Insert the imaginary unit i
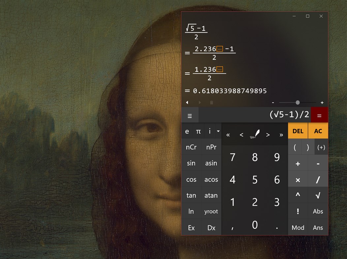 point(209,131)
